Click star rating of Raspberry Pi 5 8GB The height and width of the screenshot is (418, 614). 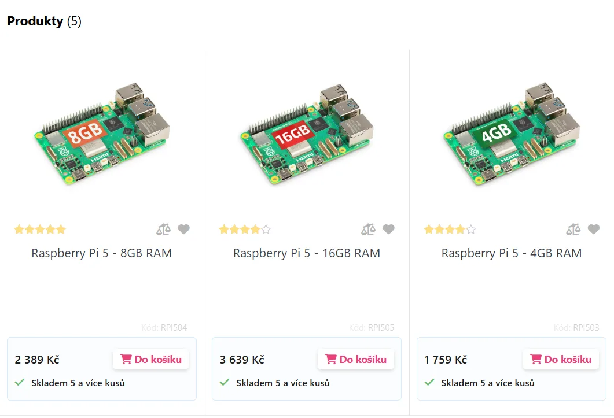click(40, 230)
